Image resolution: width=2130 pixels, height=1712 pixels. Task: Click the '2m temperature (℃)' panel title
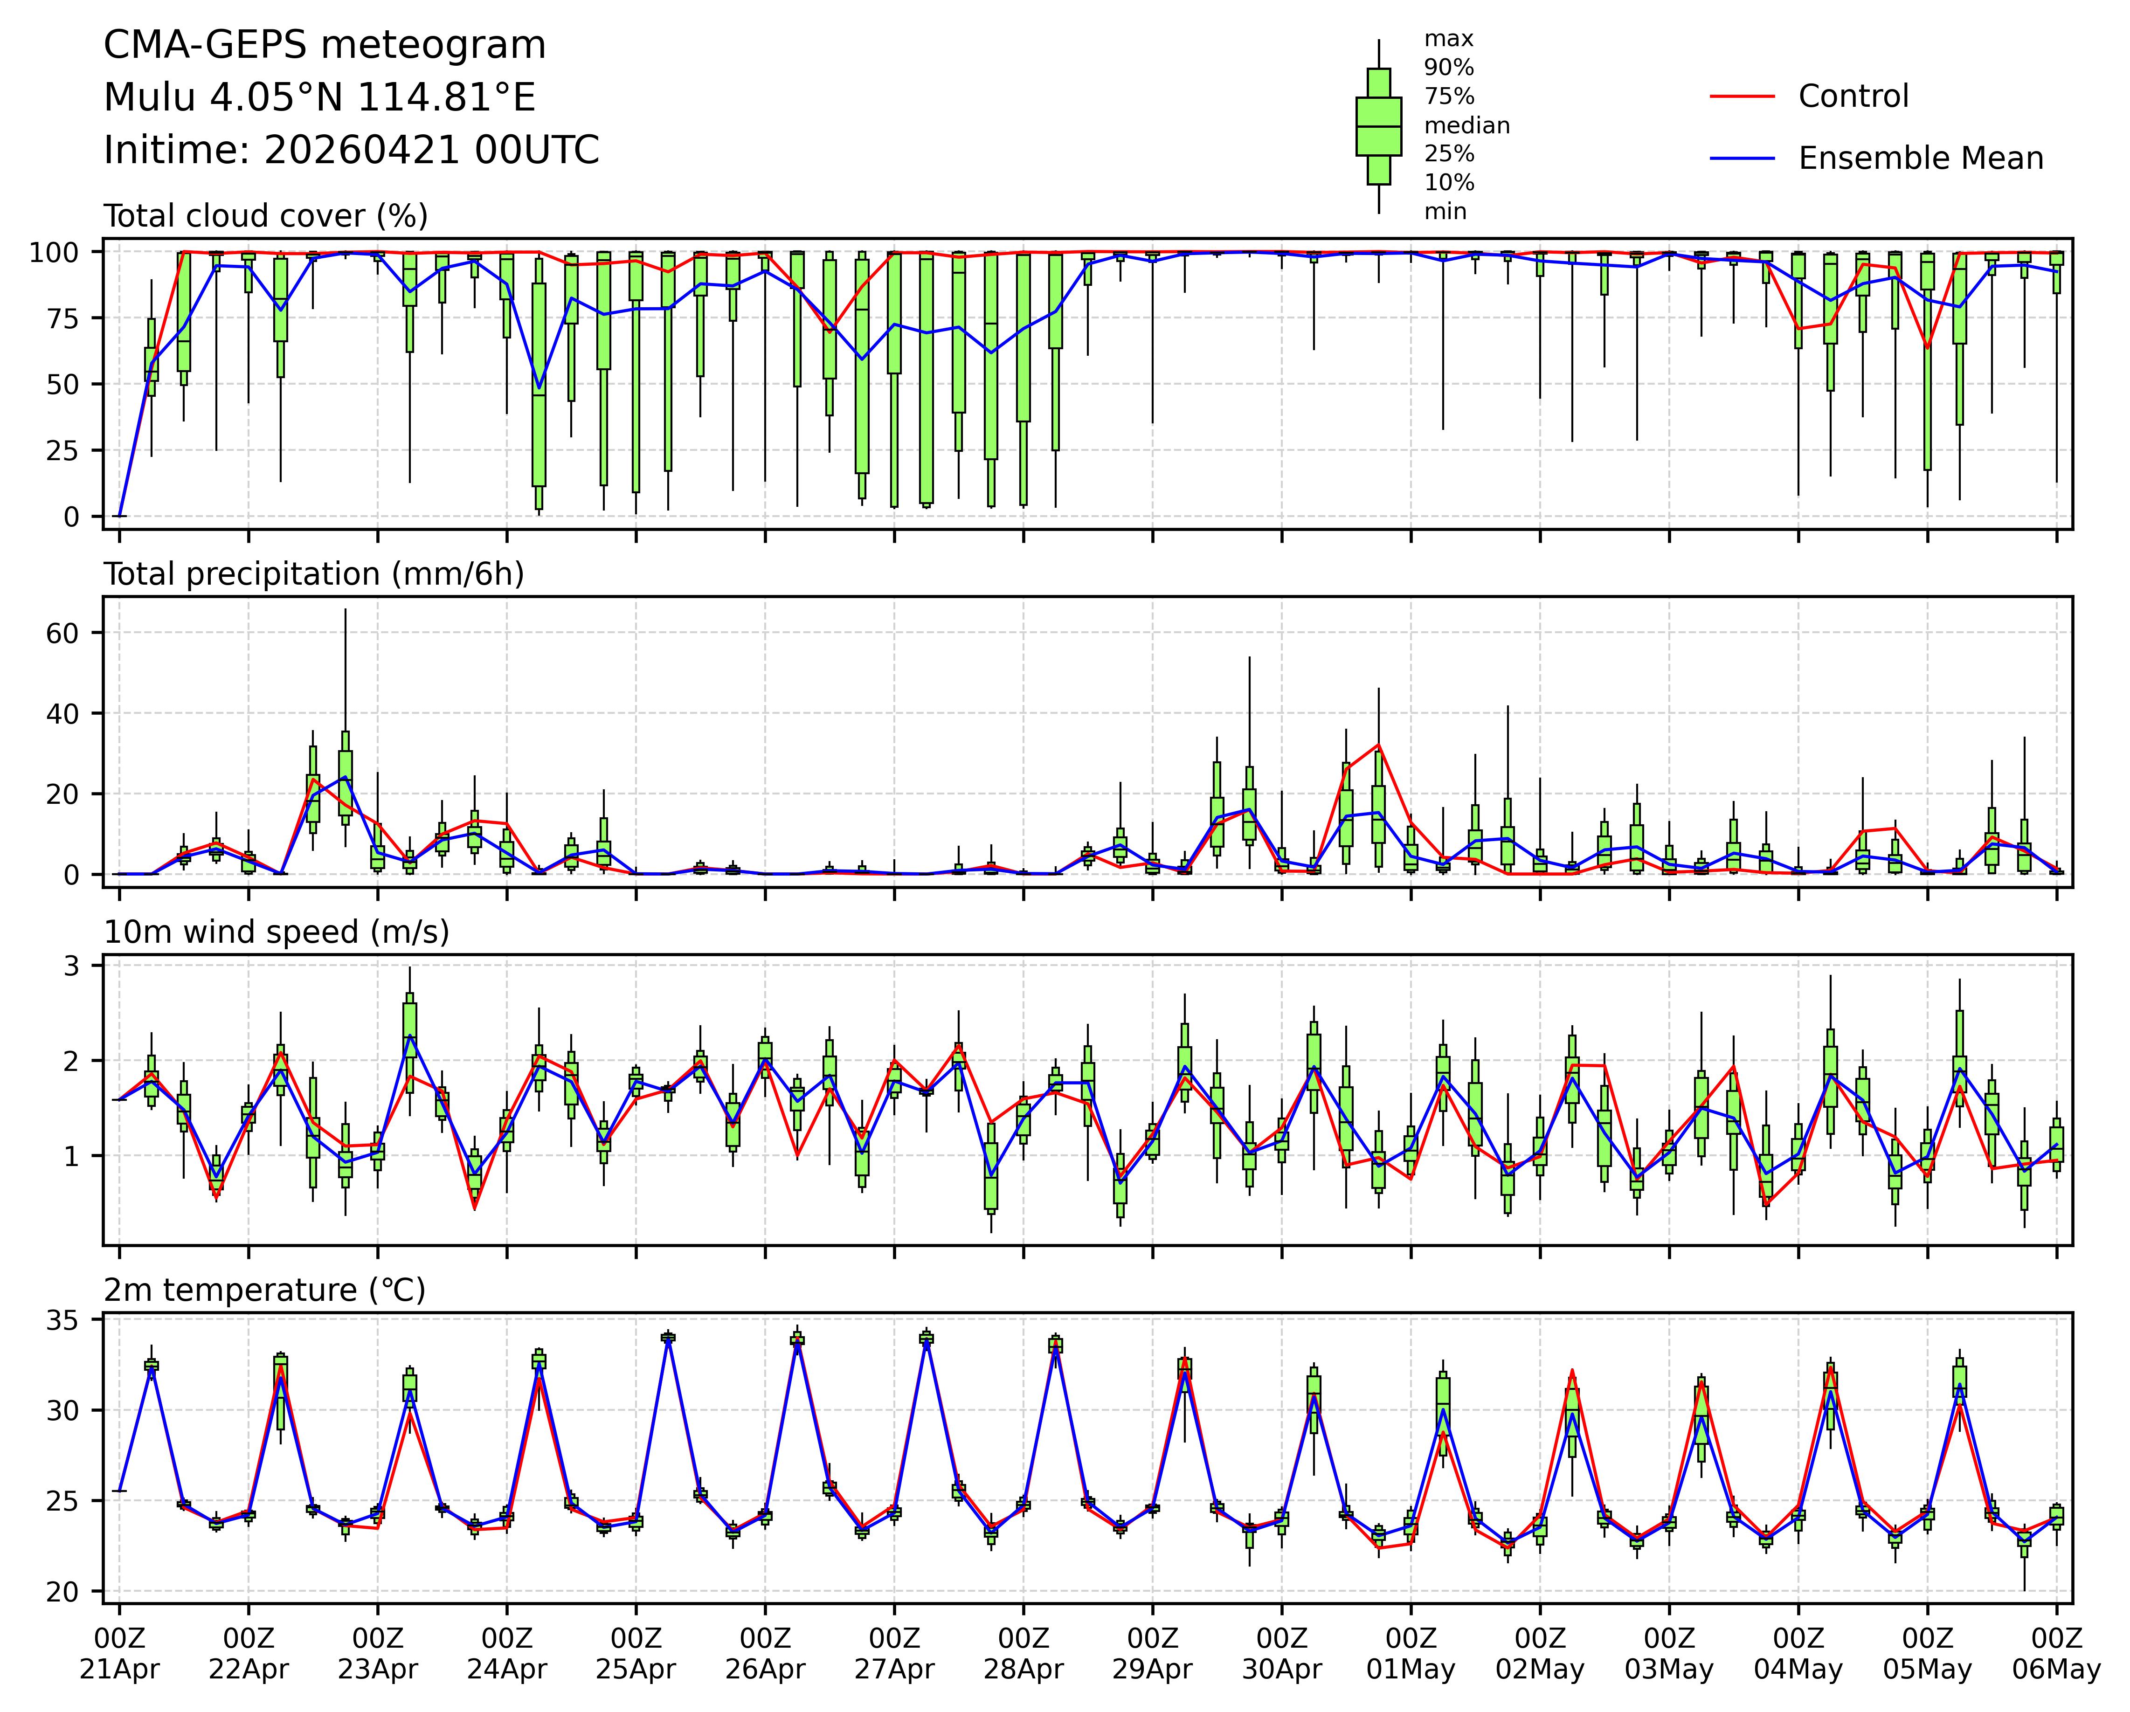coord(265,1290)
